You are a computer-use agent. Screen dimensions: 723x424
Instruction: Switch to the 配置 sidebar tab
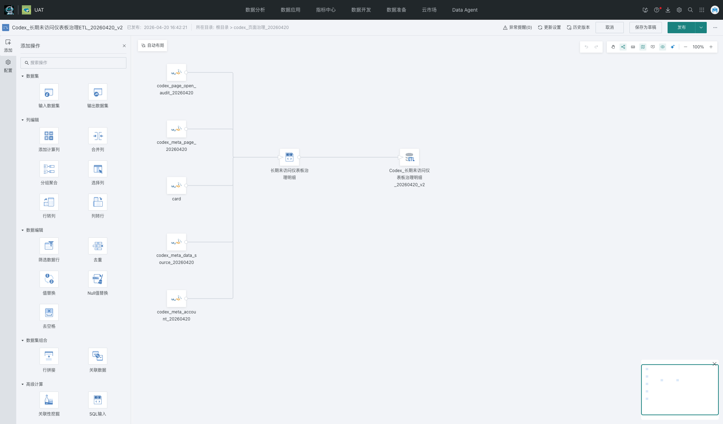point(8,66)
